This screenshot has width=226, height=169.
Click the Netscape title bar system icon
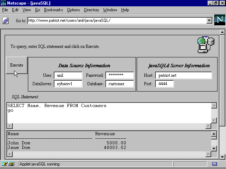coord(3,3)
